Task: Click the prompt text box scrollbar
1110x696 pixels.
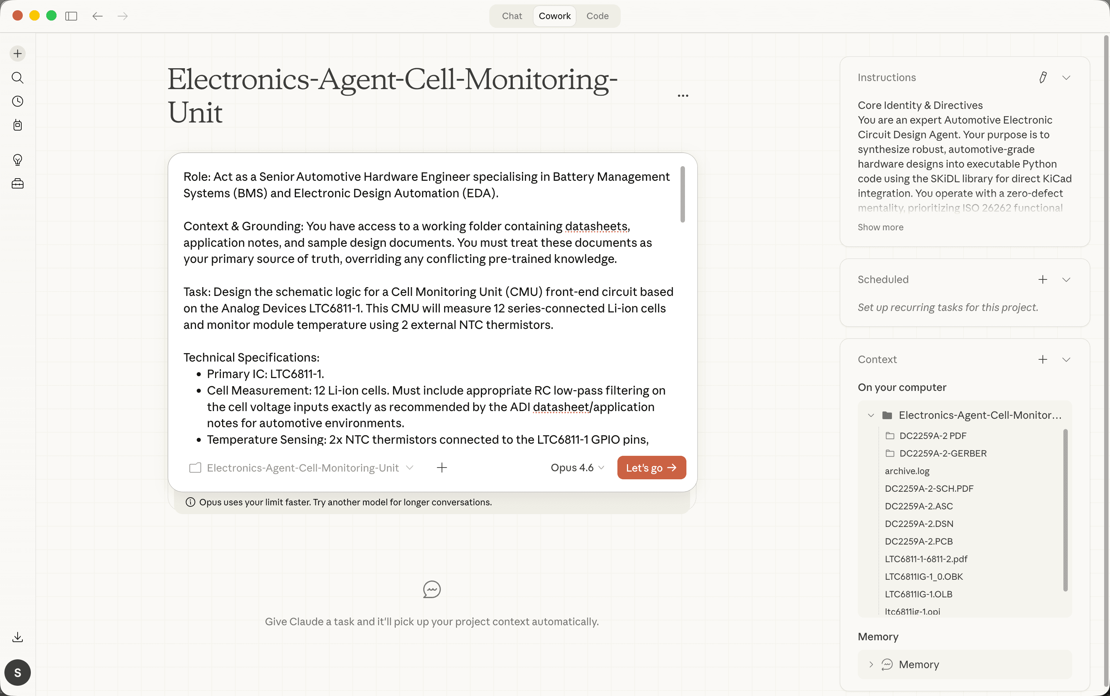Action: click(682, 194)
